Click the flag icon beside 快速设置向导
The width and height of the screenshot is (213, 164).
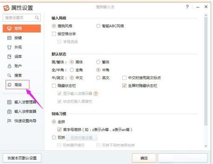[x=9, y=121]
